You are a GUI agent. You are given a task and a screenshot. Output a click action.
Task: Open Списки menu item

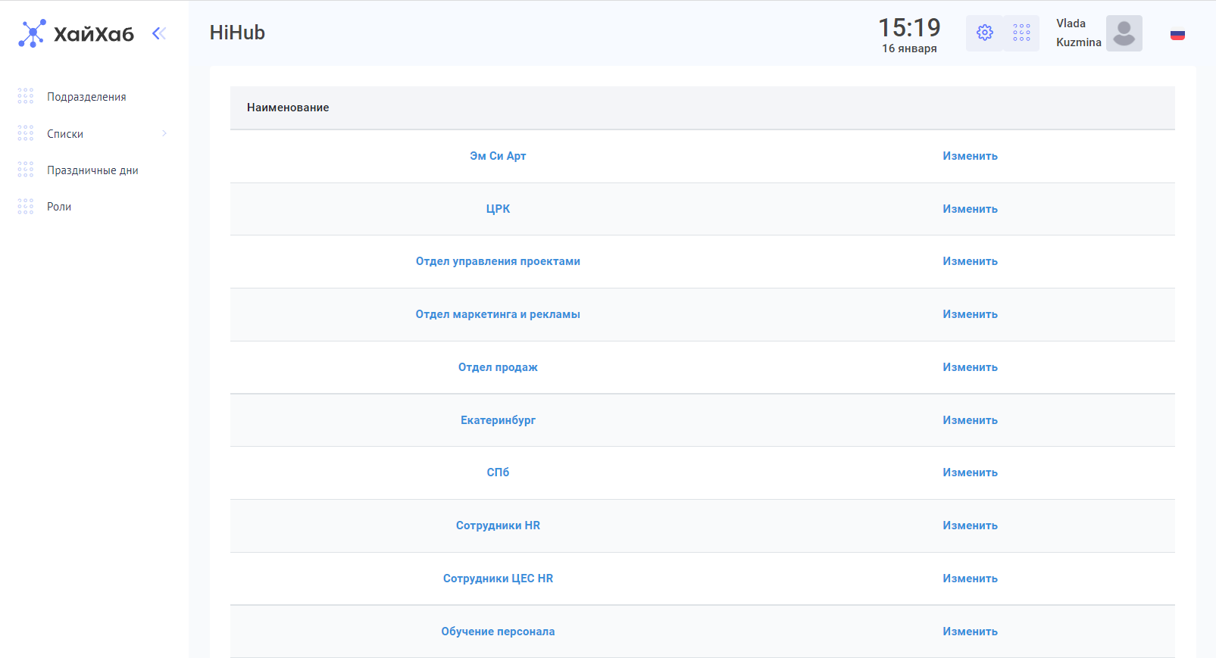tap(65, 134)
